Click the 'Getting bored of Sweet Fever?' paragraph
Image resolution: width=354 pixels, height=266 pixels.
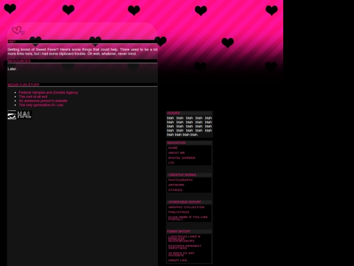83,52
